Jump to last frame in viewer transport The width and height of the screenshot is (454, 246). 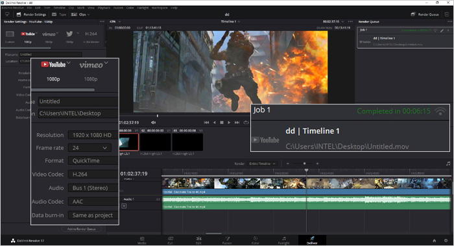tap(237, 123)
